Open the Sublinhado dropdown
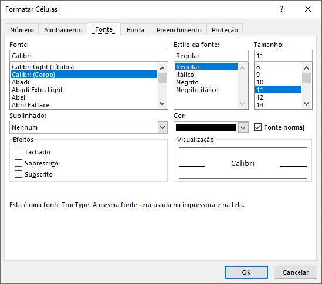Image resolution: width=322 pixels, height=284 pixels. pyautogui.click(x=89, y=127)
